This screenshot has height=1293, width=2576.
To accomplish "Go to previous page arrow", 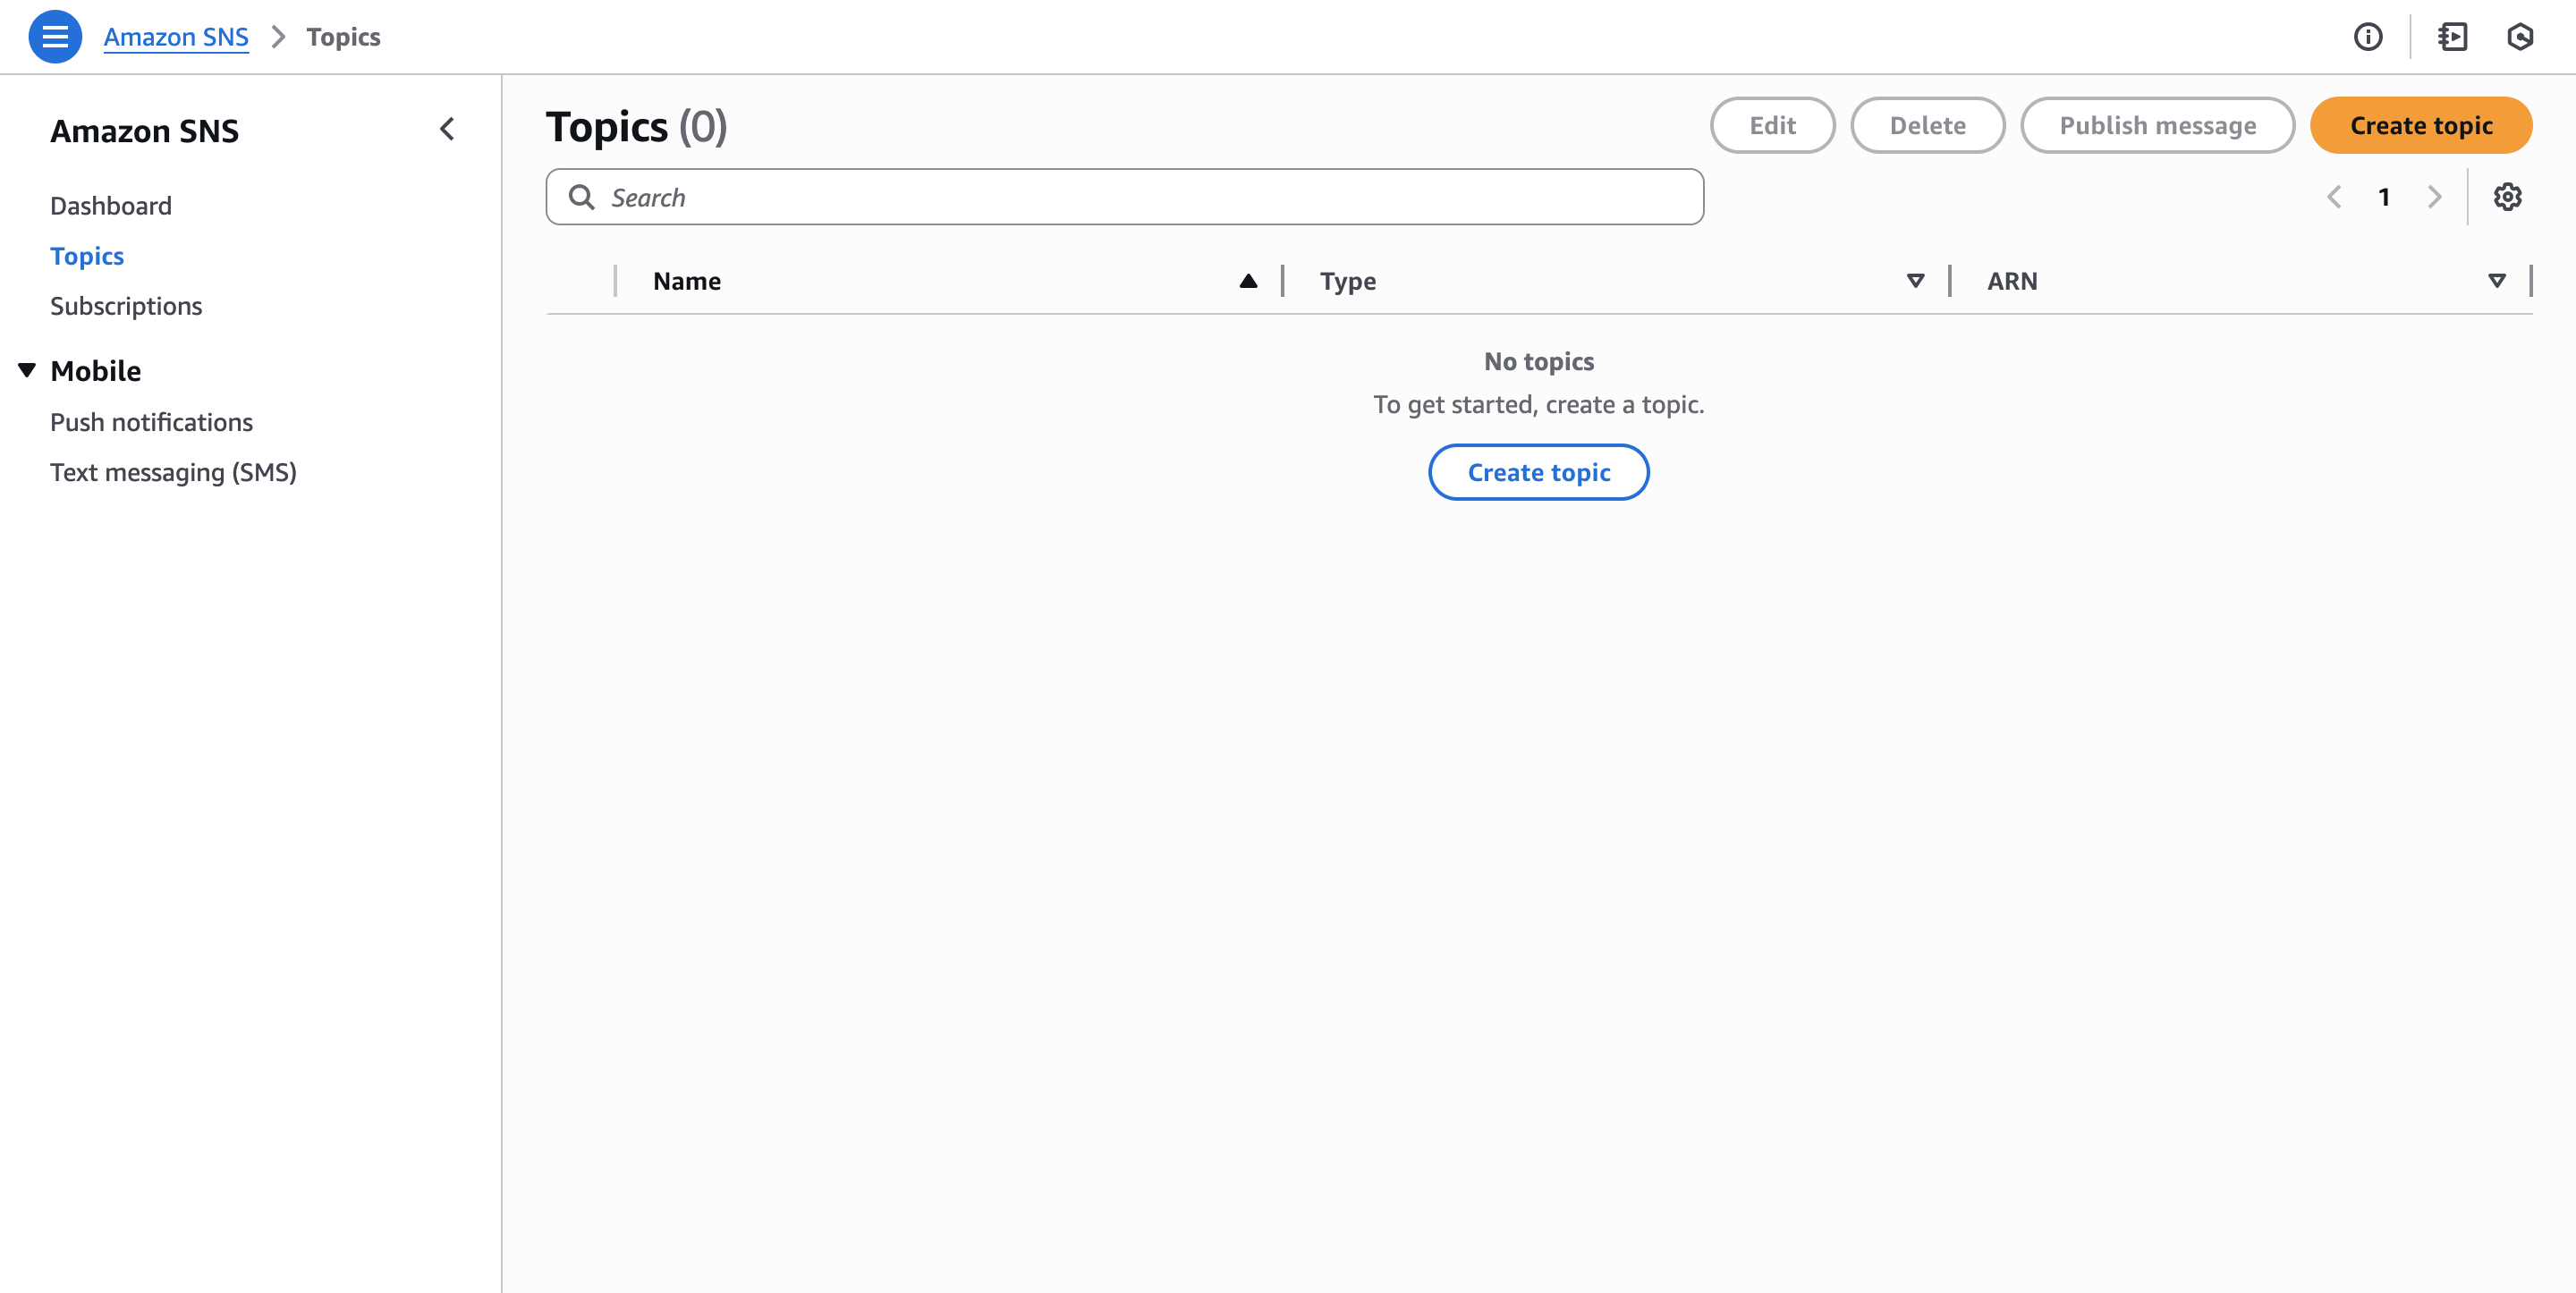I will pyautogui.click(x=2334, y=197).
